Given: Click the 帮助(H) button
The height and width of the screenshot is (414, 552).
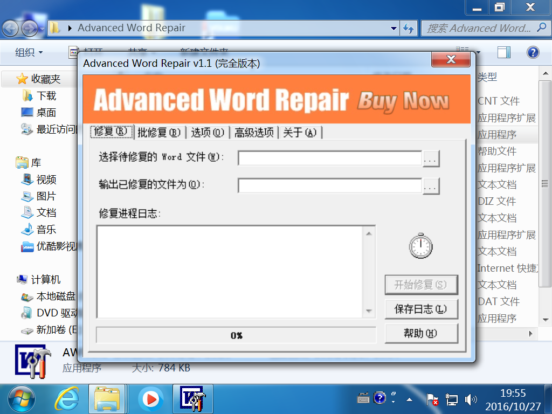Looking at the screenshot, I should point(421,333).
